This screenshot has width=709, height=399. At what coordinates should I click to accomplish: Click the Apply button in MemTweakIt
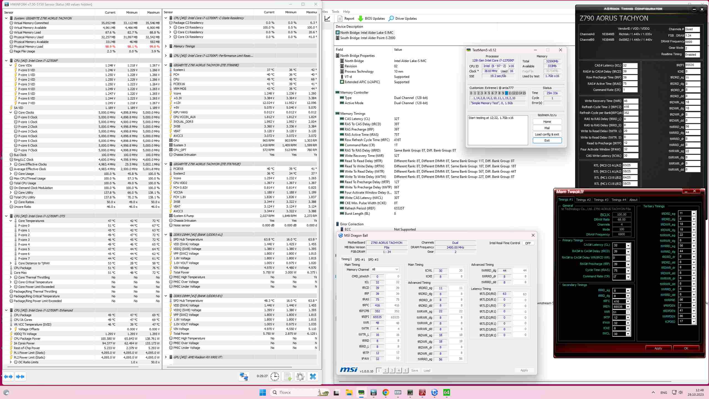click(x=658, y=348)
